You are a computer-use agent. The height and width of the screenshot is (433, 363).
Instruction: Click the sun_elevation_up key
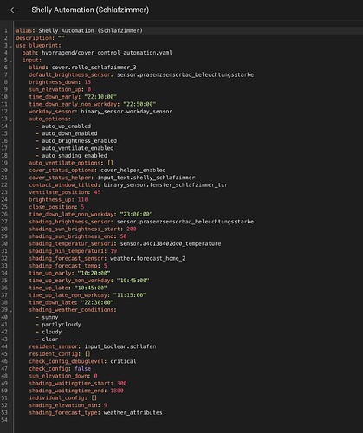(55, 89)
